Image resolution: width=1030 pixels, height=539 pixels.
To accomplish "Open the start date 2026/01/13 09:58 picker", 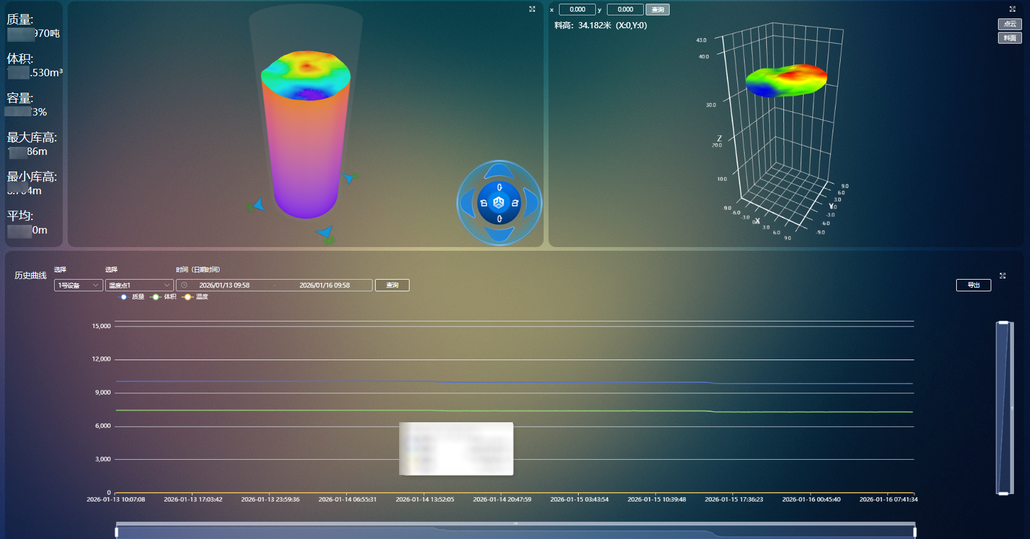I will [224, 285].
